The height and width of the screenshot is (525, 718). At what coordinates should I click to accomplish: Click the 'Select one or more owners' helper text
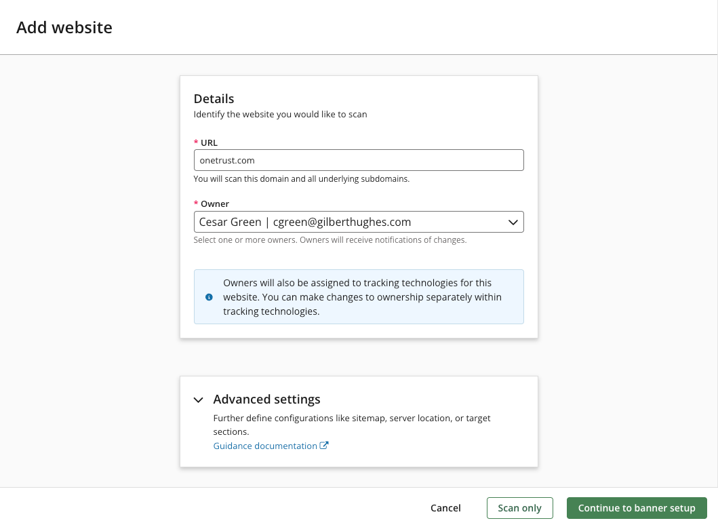tap(330, 240)
